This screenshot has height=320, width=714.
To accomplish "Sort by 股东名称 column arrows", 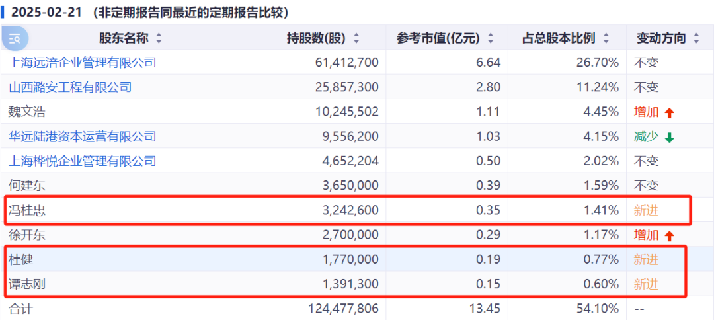I will (159, 39).
